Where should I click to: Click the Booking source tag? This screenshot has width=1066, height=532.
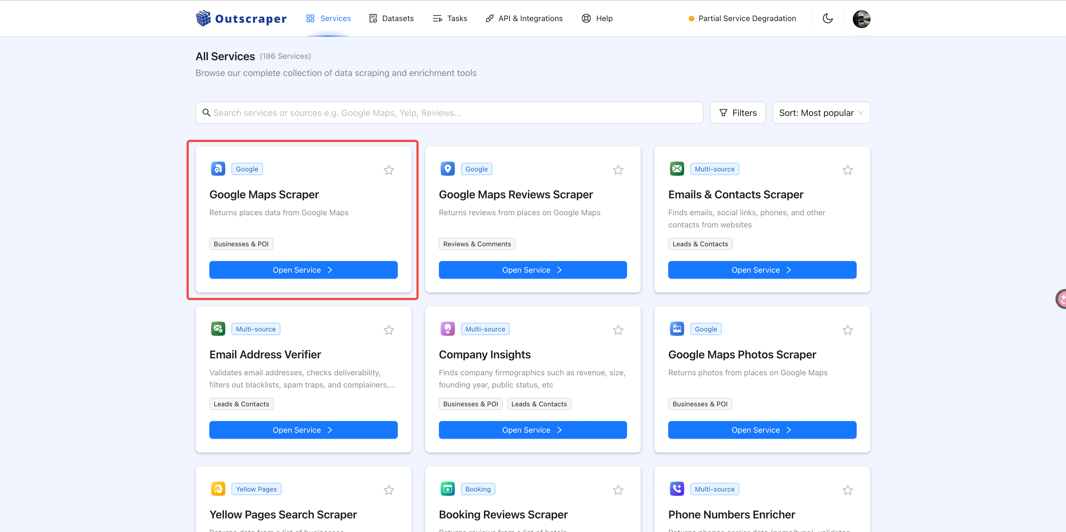click(478, 489)
